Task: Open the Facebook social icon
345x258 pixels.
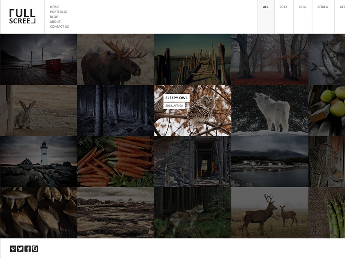Action: [27, 249]
